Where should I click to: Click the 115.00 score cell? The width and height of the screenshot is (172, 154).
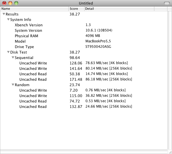tap(76, 96)
